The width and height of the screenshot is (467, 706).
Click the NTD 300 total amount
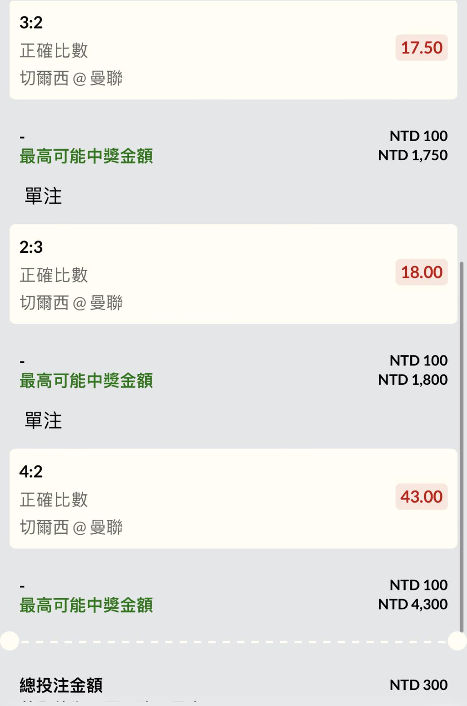tap(419, 685)
